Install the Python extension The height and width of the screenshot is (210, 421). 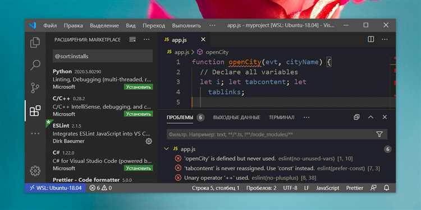click(x=138, y=87)
